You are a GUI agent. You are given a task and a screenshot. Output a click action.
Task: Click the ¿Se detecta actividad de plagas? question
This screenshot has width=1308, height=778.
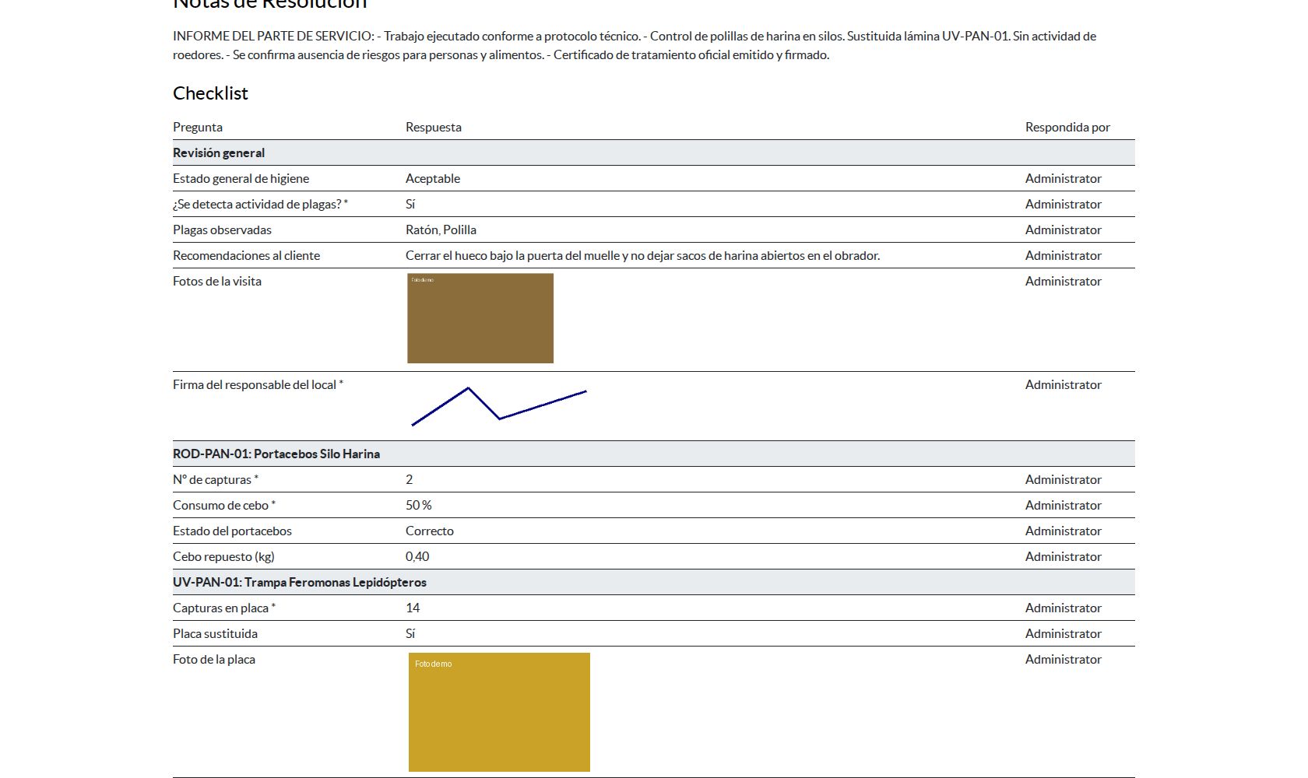(260, 204)
